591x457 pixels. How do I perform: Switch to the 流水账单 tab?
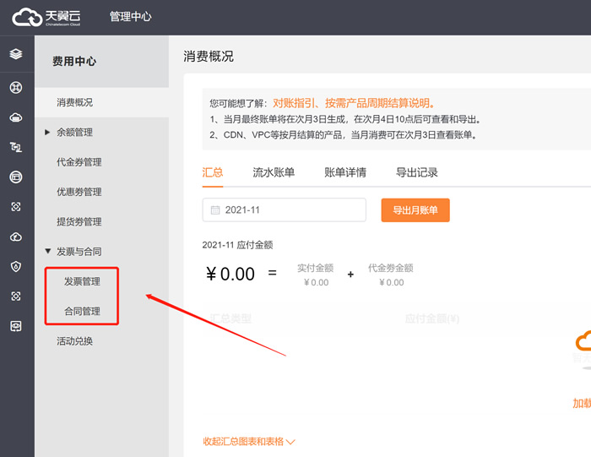tap(274, 173)
